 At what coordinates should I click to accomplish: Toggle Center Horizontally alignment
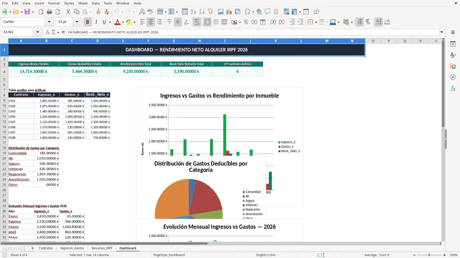point(151,22)
